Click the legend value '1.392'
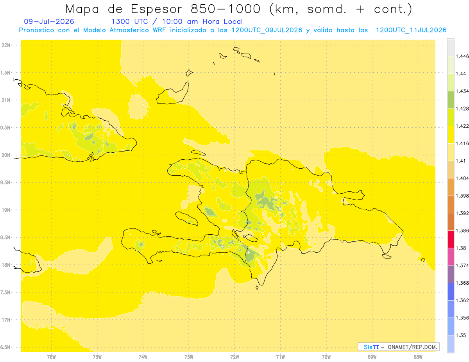 point(463,213)
